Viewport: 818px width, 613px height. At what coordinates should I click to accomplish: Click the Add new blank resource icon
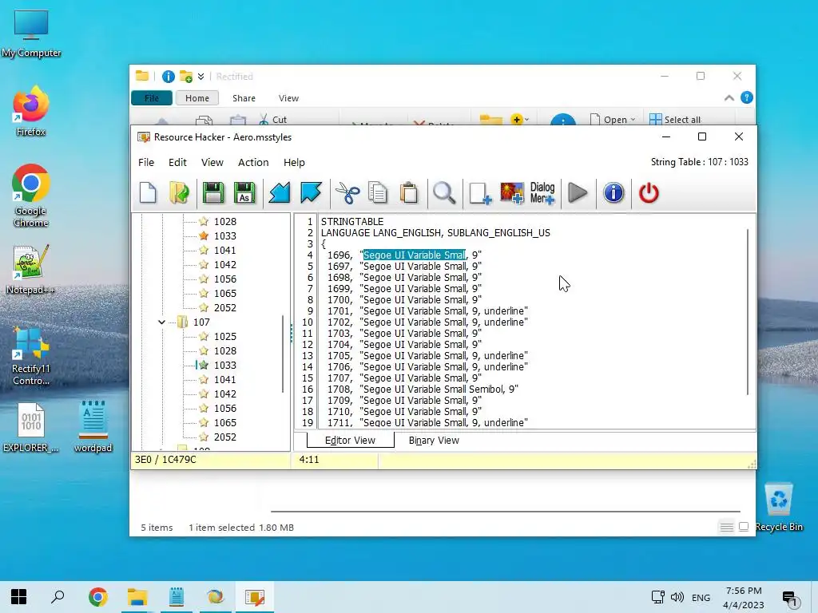point(480,193)
